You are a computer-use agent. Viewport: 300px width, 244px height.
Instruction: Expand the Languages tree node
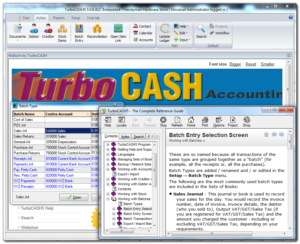click(108, 154)
